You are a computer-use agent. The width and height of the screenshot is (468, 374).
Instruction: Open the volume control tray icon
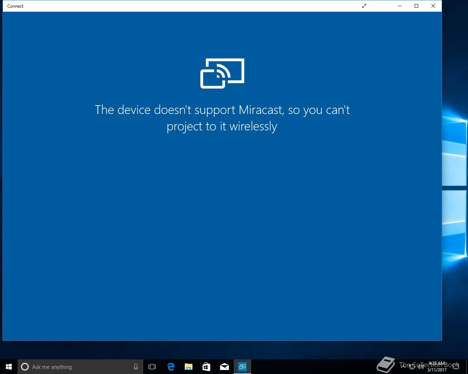(x=421, y=367)
